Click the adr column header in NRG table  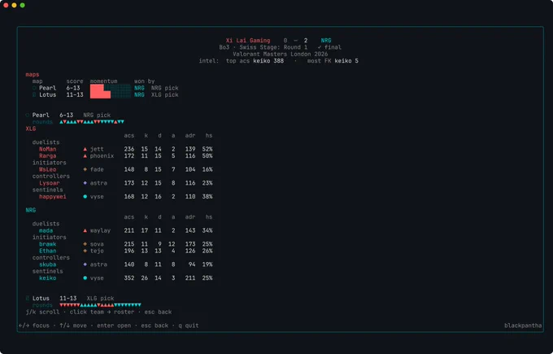coord(190,217)
